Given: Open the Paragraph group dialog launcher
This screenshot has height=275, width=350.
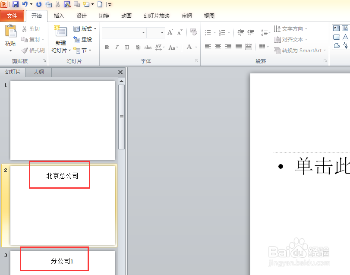Looking at the screenshot, I should pyautogui.click(x=325, y=61).
